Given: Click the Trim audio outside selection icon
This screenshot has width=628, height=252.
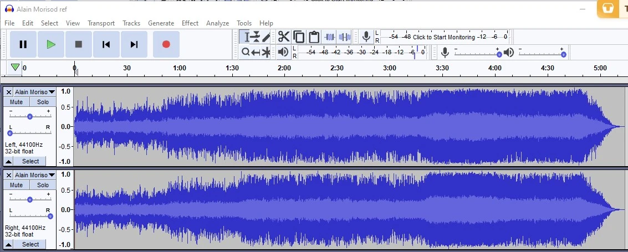Looking at the screenshot, I should point(330,37).
